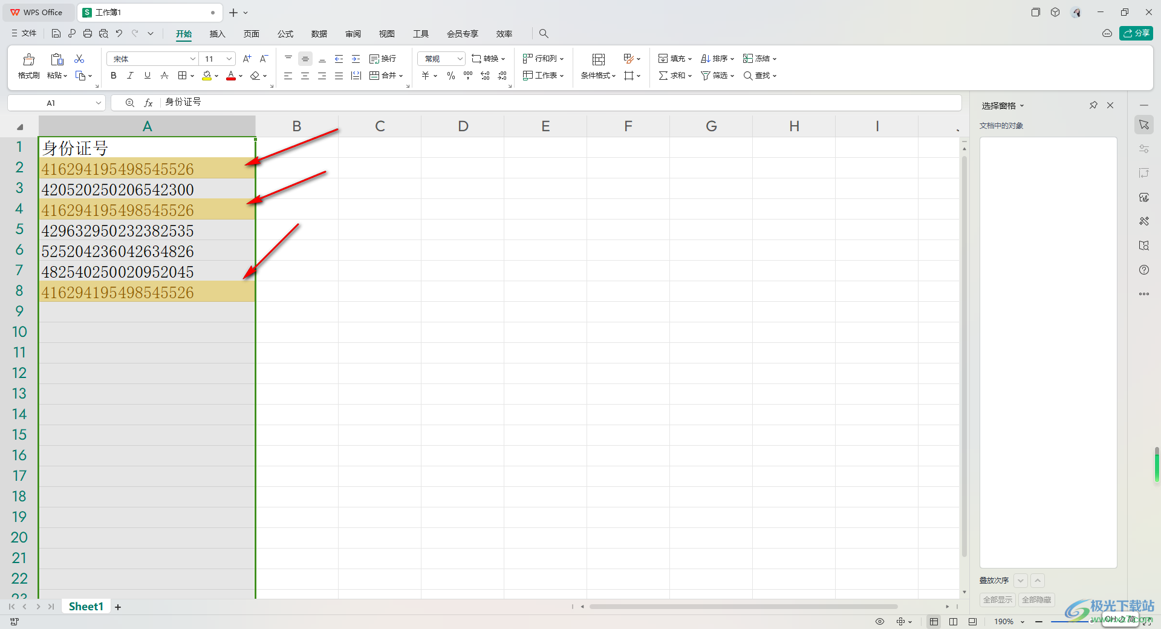Click the Percent Style icon

(451, 76)
